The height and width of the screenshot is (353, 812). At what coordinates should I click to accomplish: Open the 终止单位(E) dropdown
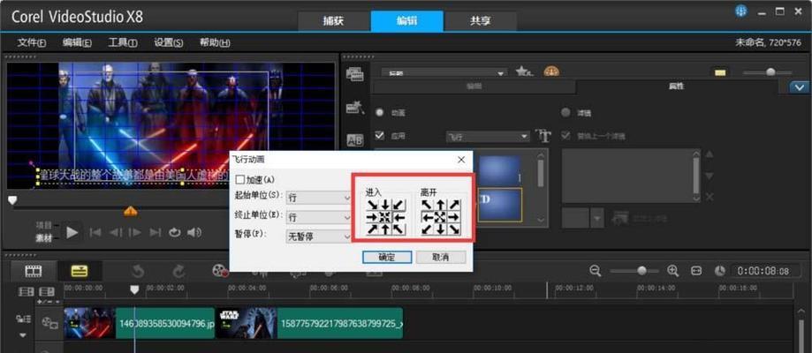(319, 217)
